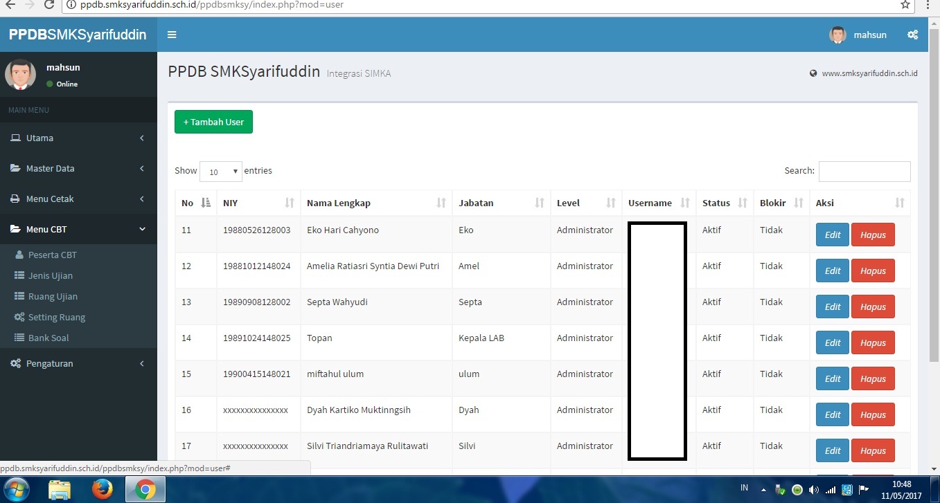940x503 pixels.
Task: Sort table by the No column
Action: coord(195,203)
